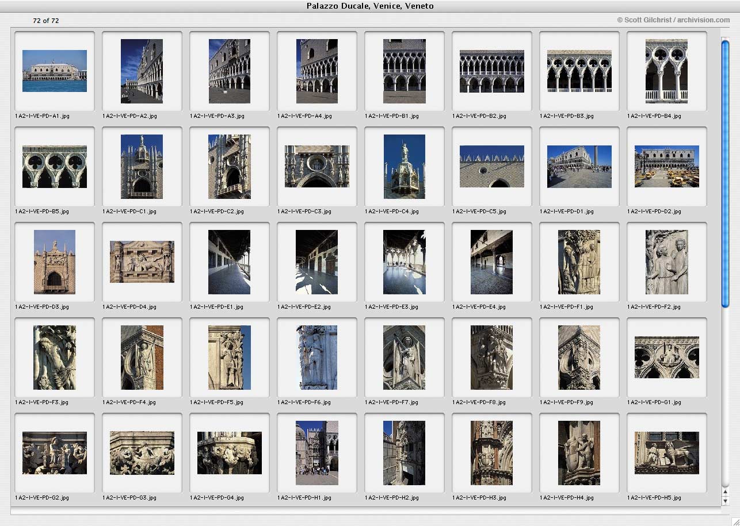Viewport: 740px width, 526px height.
Task: Choose thumbnail 1A2-I-VE-PD-E3.jpg
Action: click(405, 262)
